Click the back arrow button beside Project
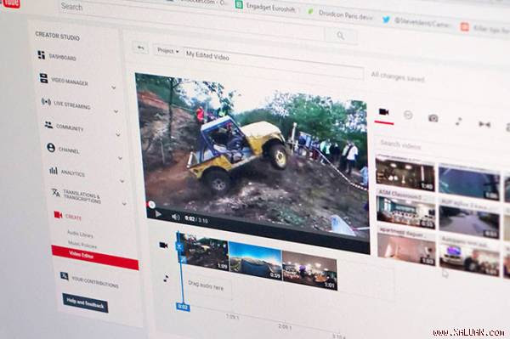Image resolution: width=510 pixels, height=339 pixels. (x=140, y=48)
